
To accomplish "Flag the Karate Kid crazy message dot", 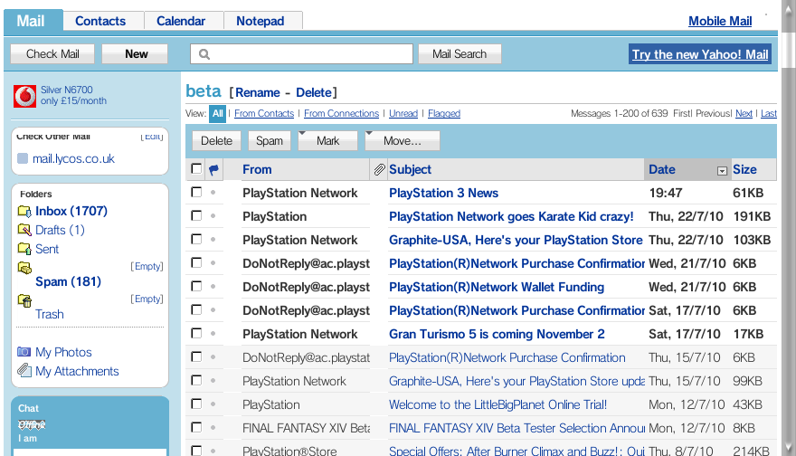I will coord(213,216).
